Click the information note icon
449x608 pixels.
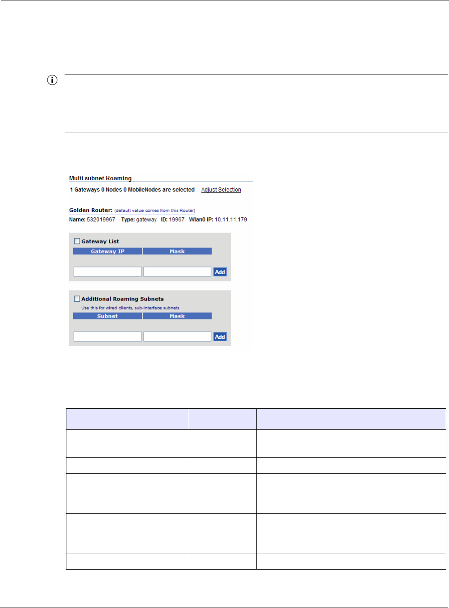[x=52, y=81]
